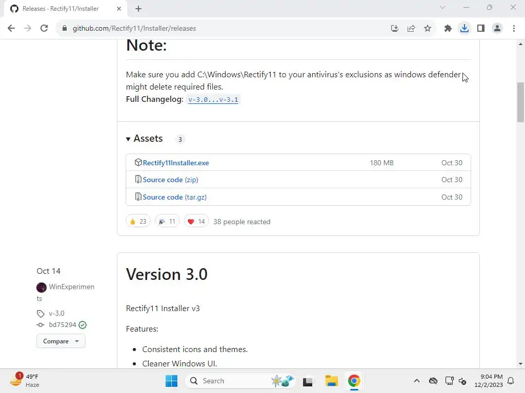Open the Compare dropdown
Viewport: 525px width, 393px height.
61,341
